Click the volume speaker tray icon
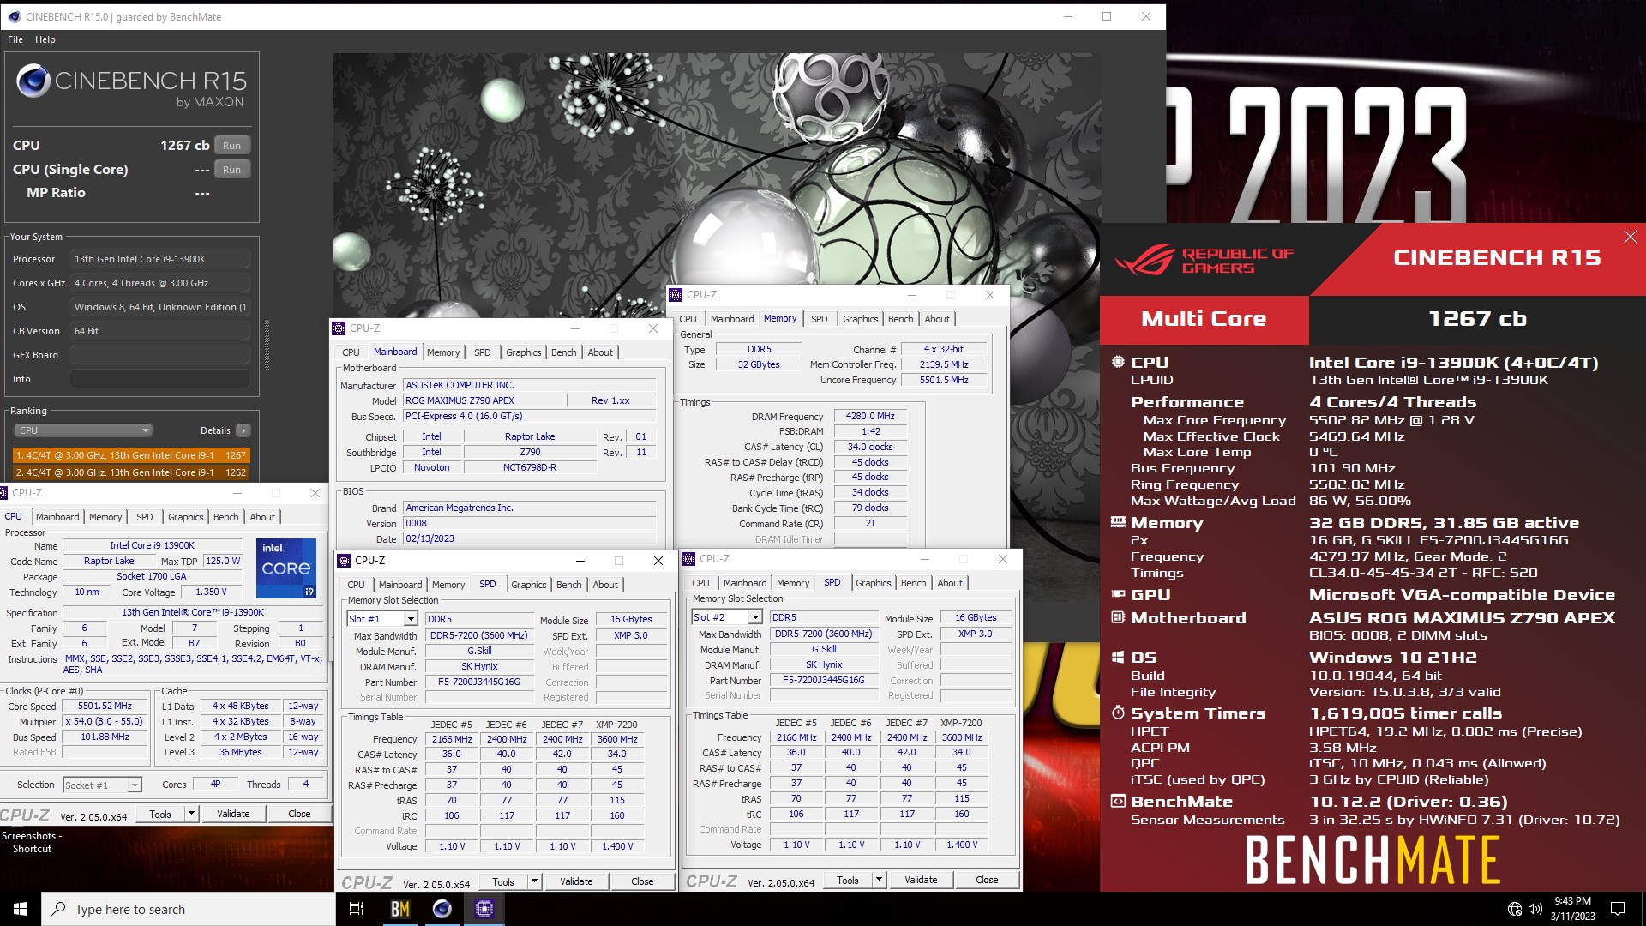 [x=1535, y=909]
